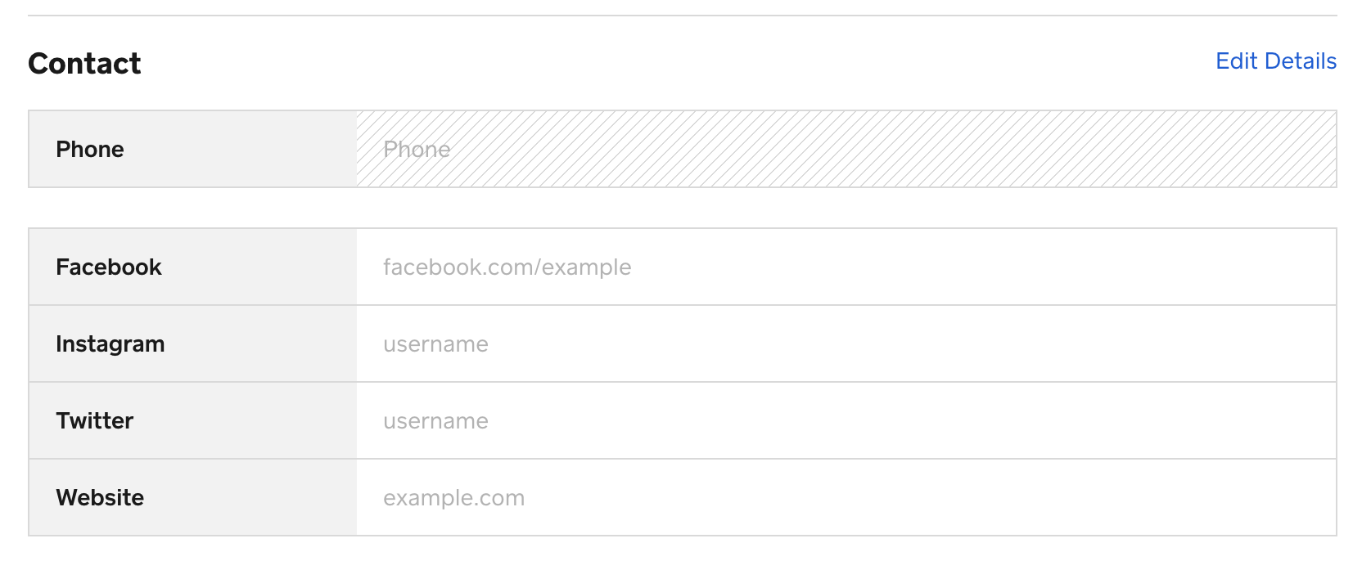Click the gray 'Phone' placeholder text

pos(417,150)
